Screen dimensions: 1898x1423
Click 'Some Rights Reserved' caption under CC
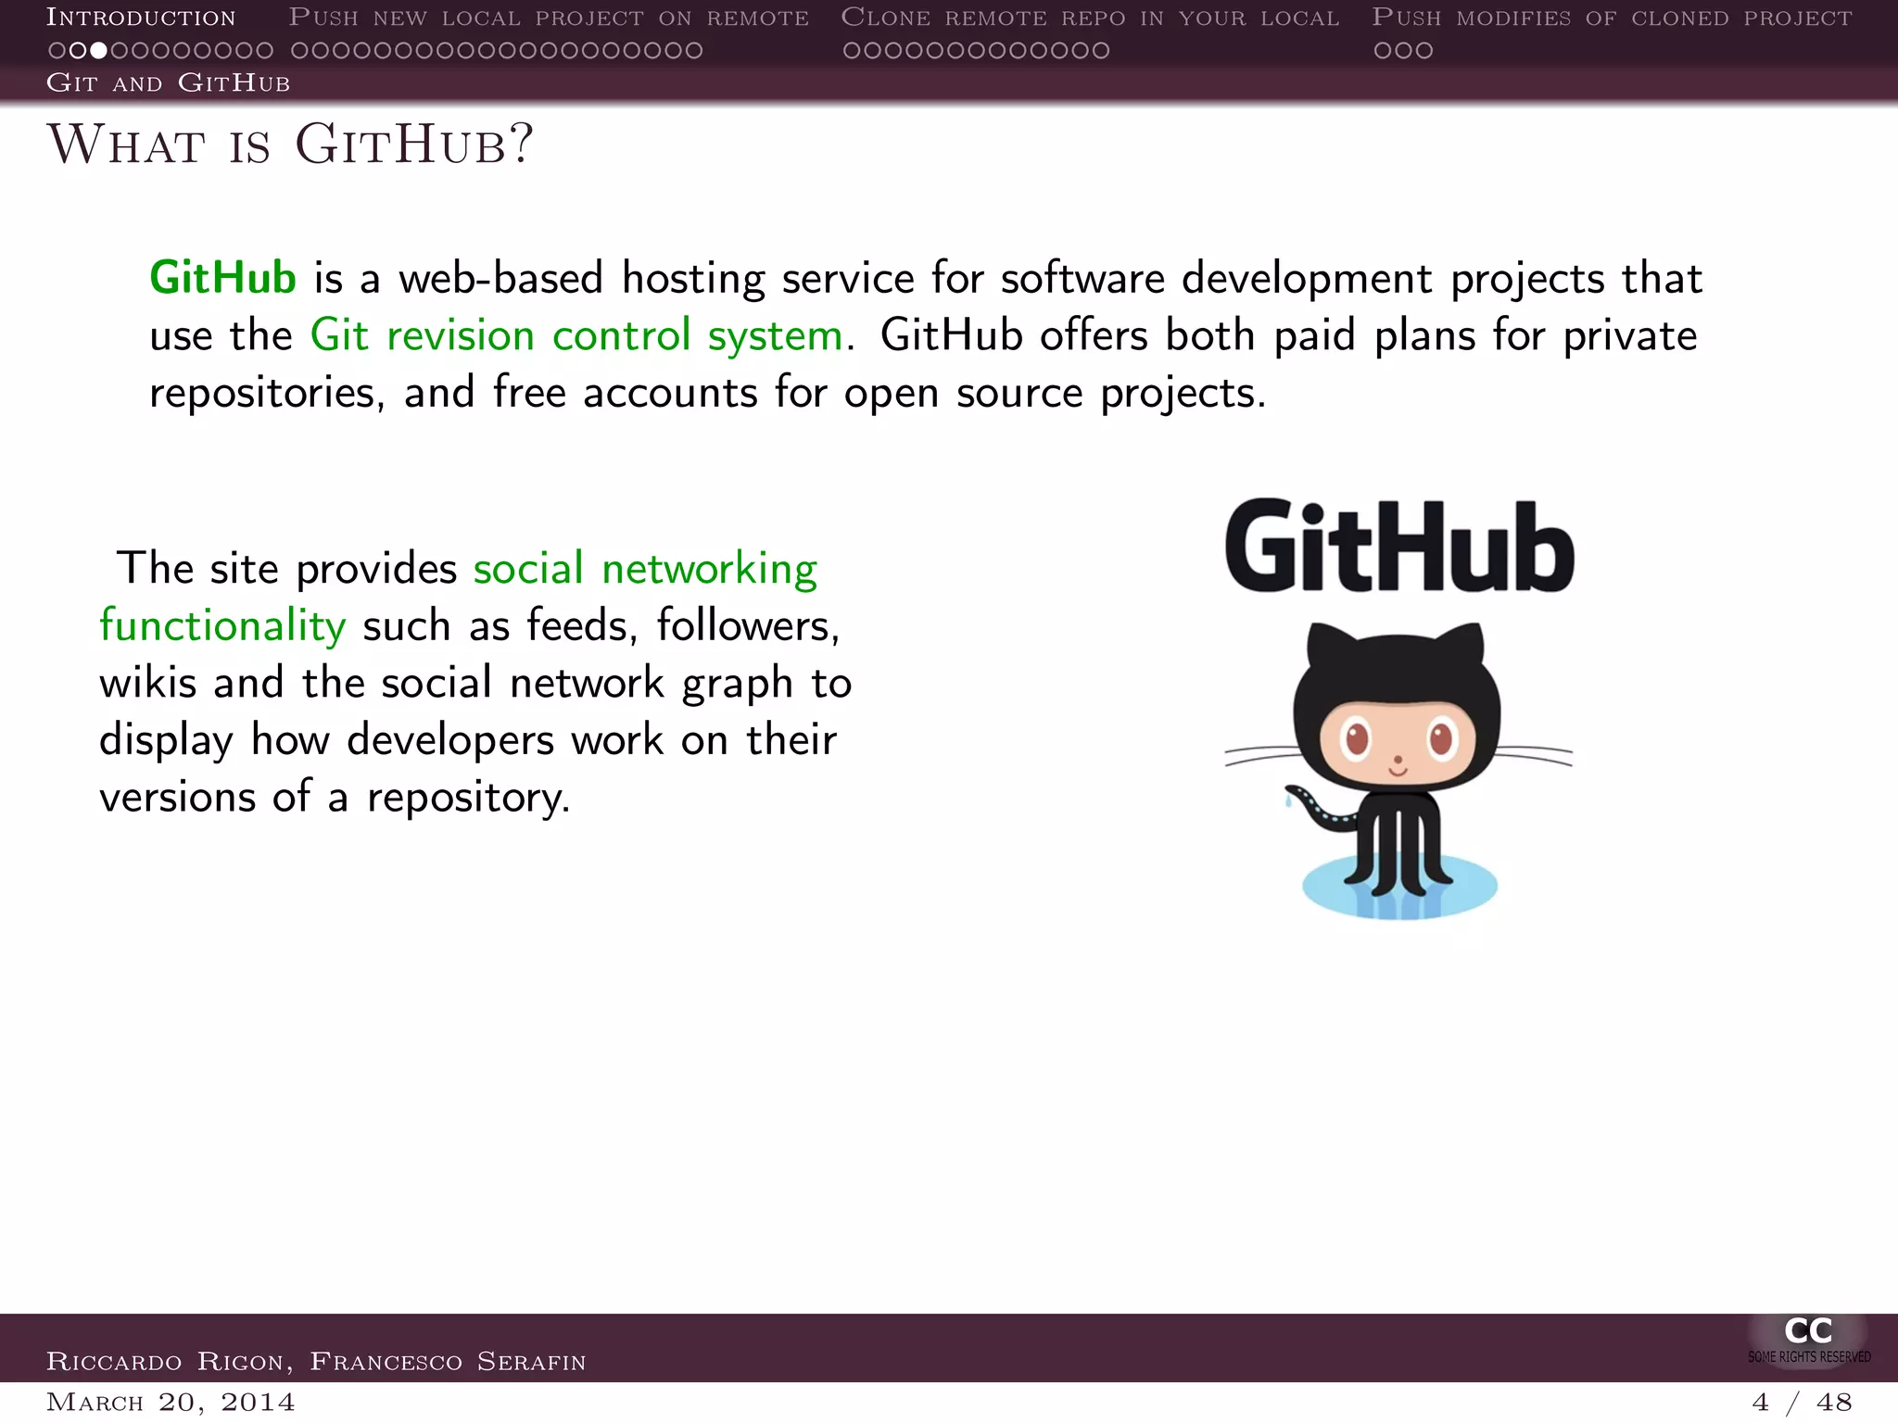[1809, 1357]
